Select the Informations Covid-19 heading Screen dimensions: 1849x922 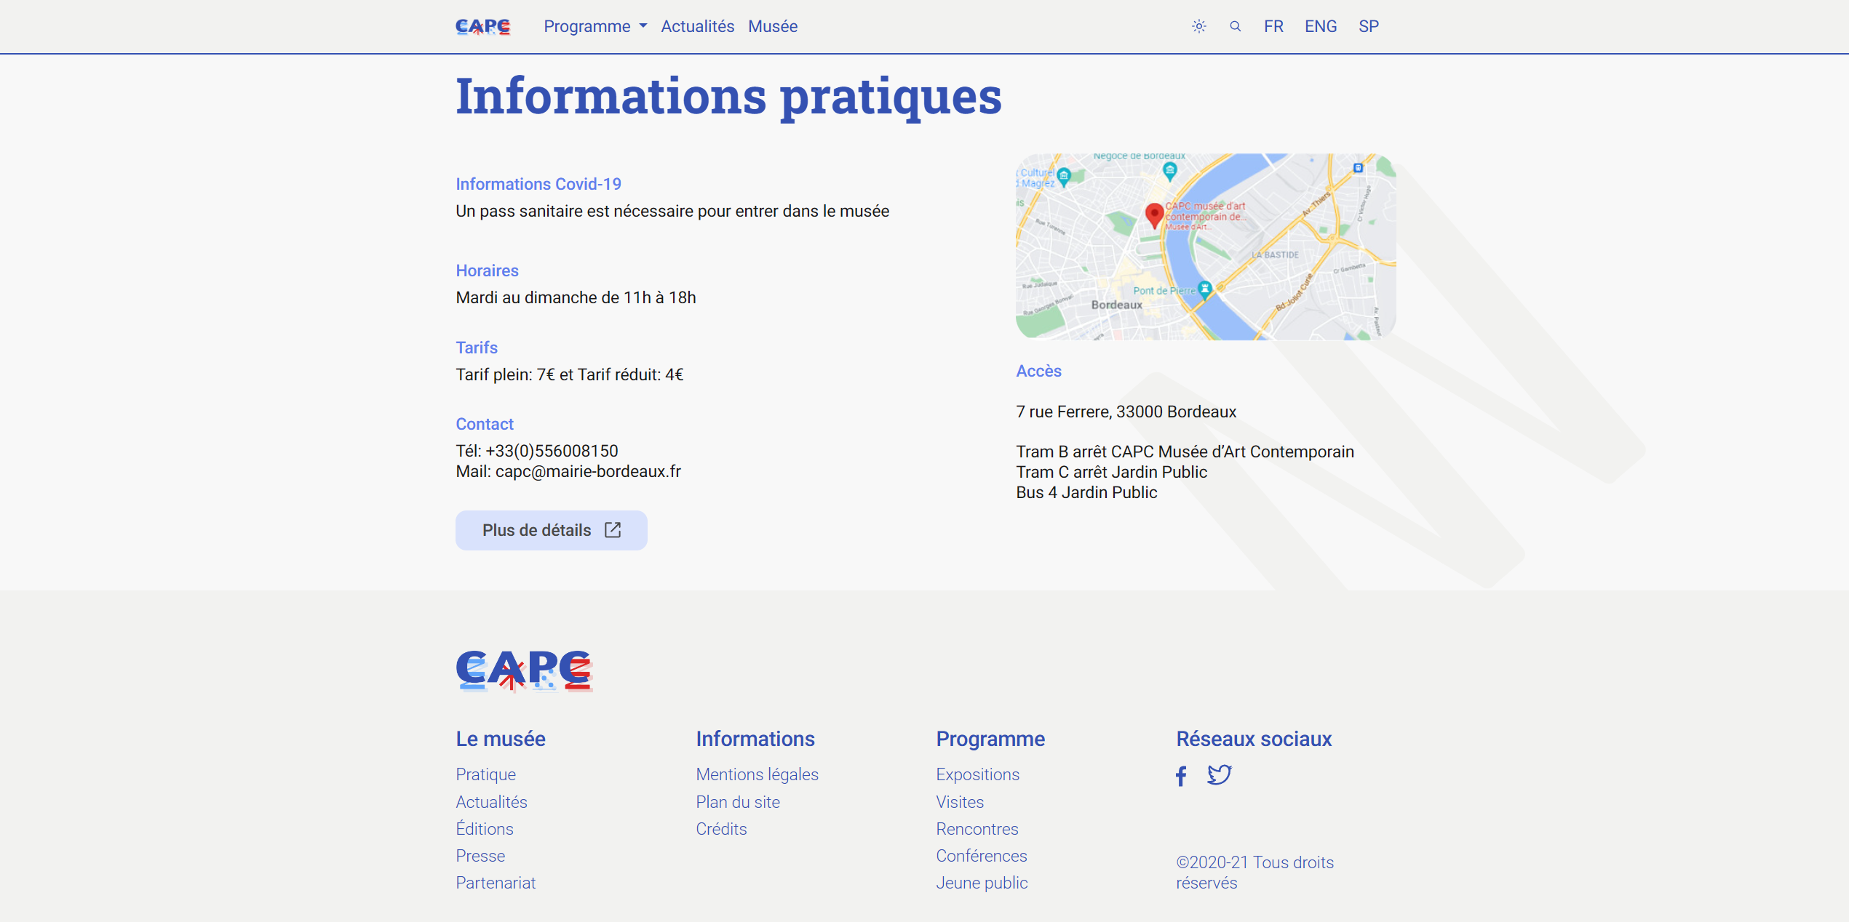click(538, 184)
